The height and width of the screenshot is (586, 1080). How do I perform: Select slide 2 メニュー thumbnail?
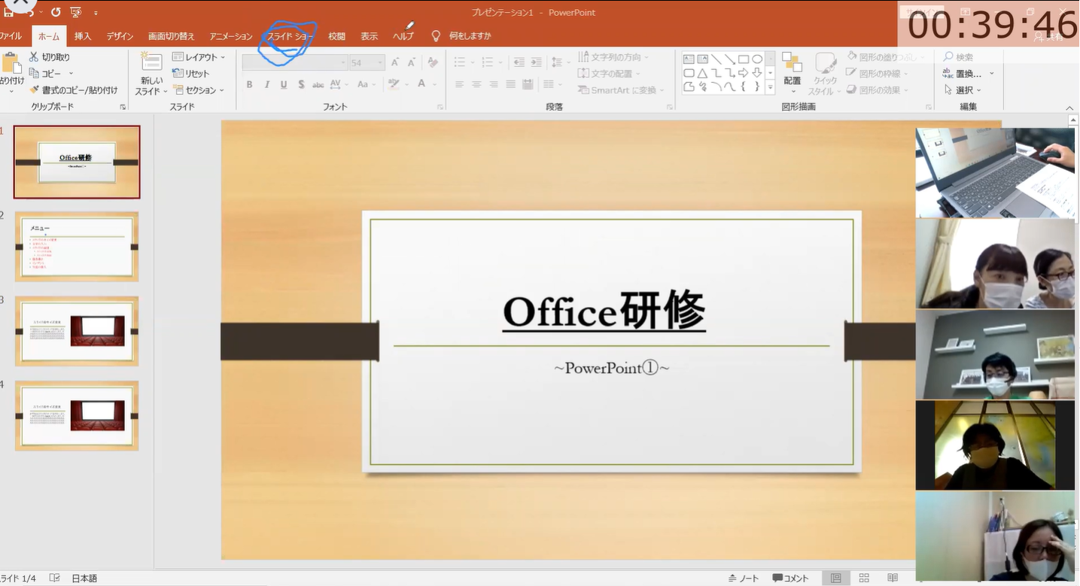pos(77,247)
